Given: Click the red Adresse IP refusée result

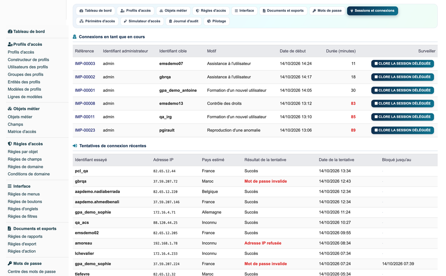Looking at the screenshot, I should [x=263, y=243].
